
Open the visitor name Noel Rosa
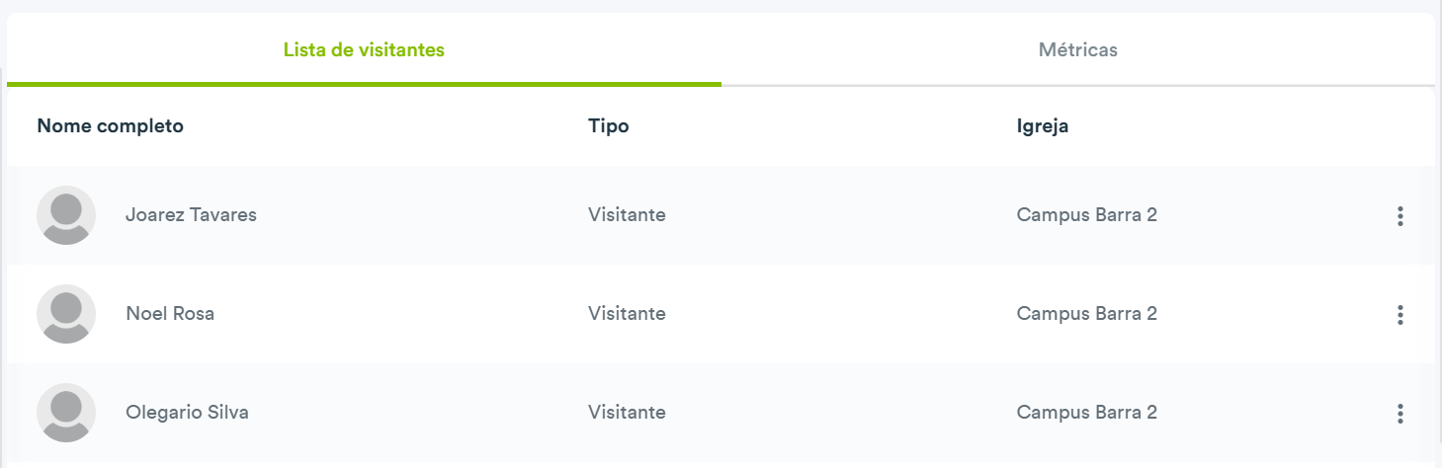tap(170, 313)
